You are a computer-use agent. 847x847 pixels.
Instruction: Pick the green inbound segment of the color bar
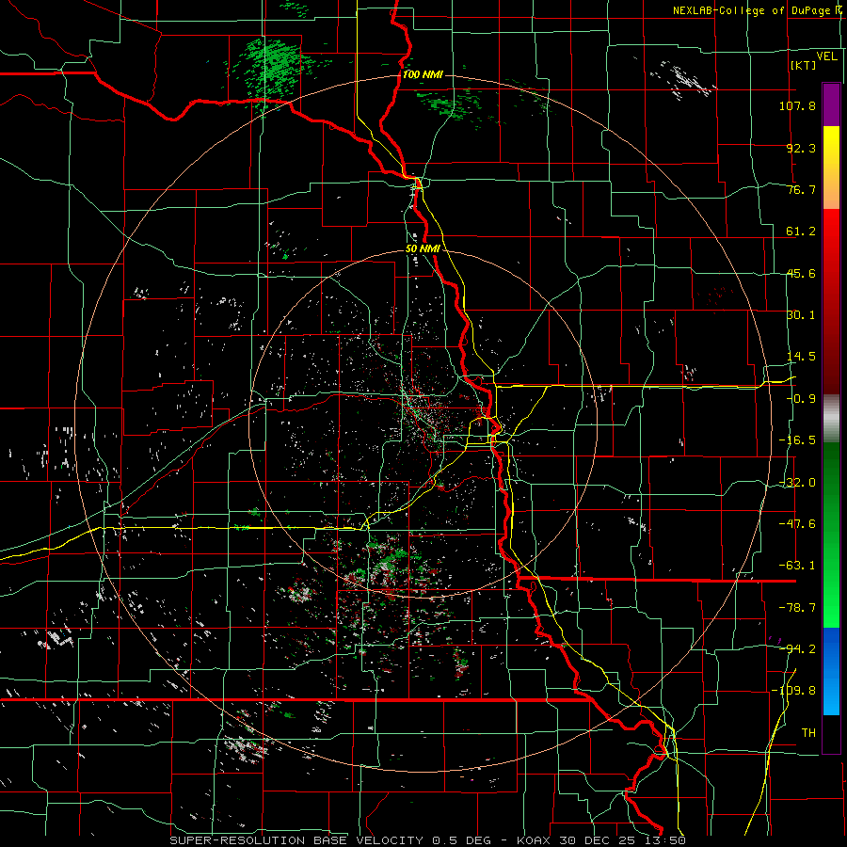[831, 535]
